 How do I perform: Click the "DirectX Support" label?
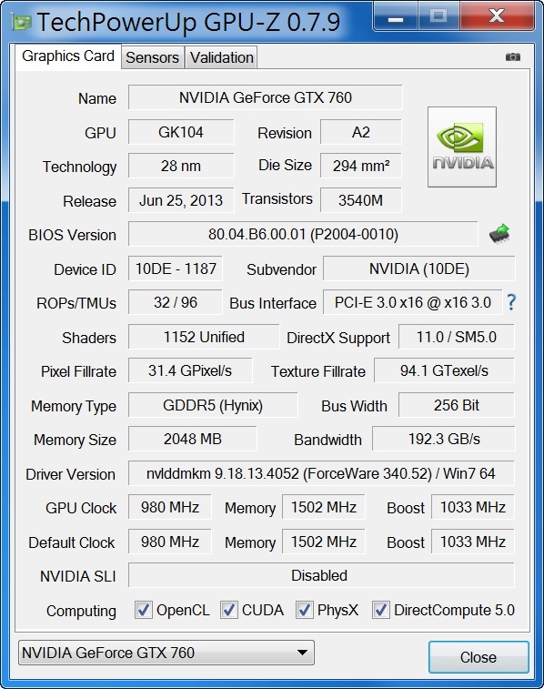(338, 338)
